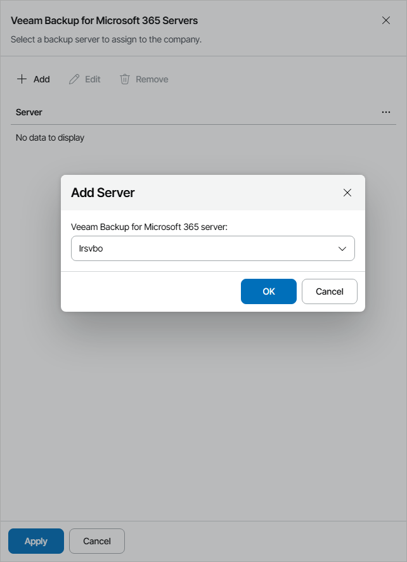The width and height of the screenshot is (407, 562).
Task: Click the dropdown chevron for the backup server field
Action: (342, 248)
